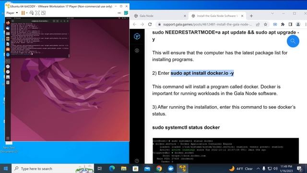Enter VMware full screen mode

[37, 13]
